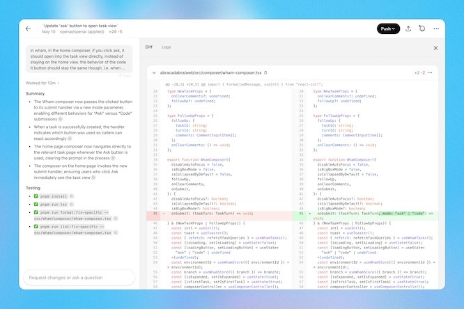
Task: Click the notification bell icon
Action: click(422, 29)
